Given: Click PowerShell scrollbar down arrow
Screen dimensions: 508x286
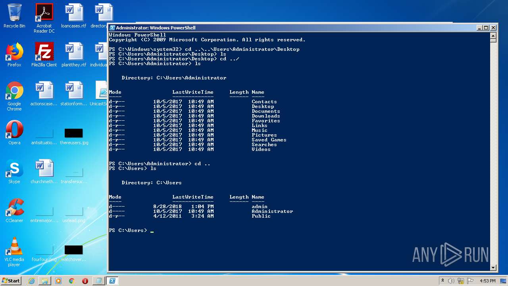Looking at the screenshot, I should tap(493, 268).
